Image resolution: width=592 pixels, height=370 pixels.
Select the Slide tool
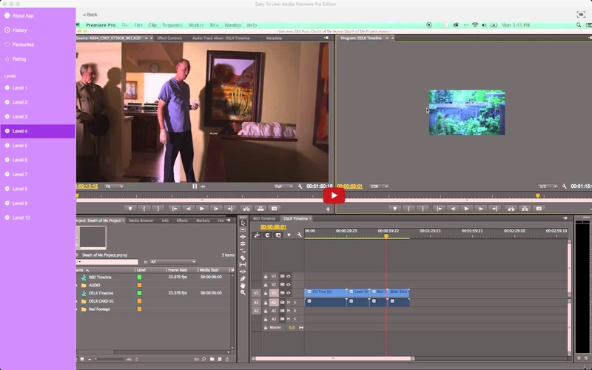[243, 272]
